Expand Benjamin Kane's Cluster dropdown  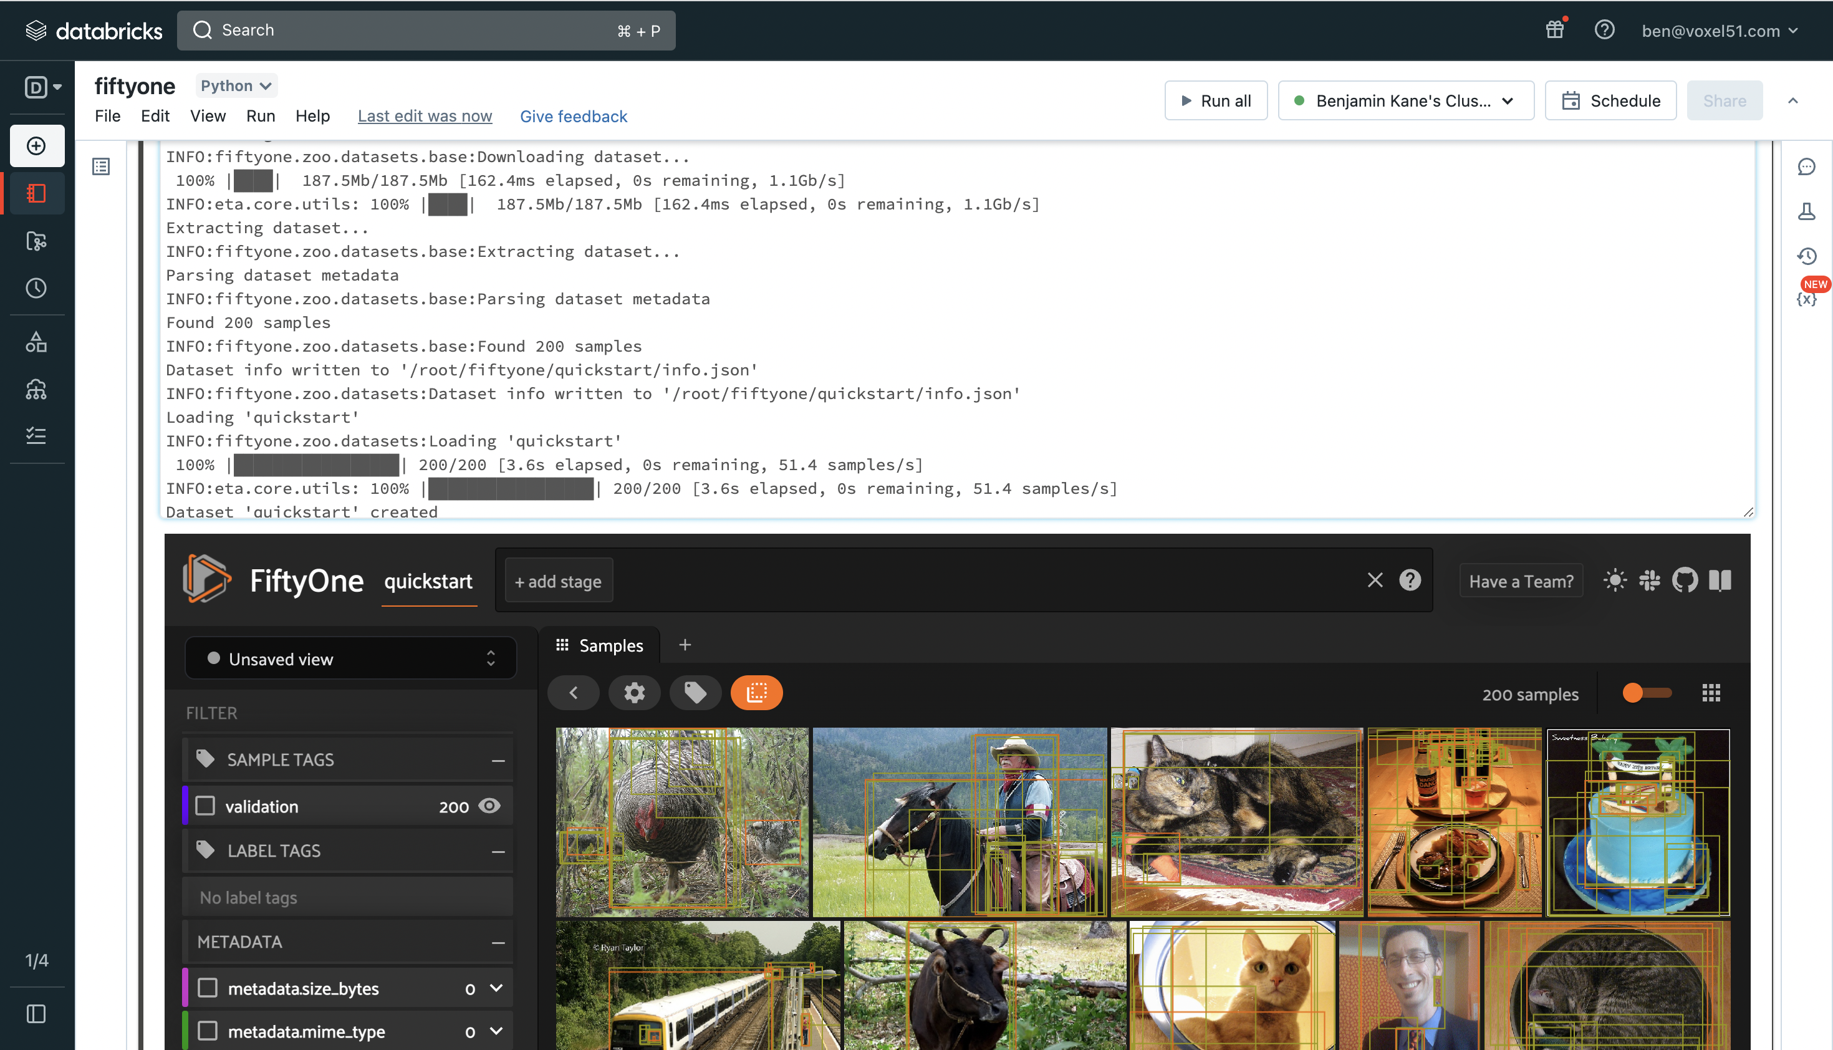click(x=1405, y=101)
